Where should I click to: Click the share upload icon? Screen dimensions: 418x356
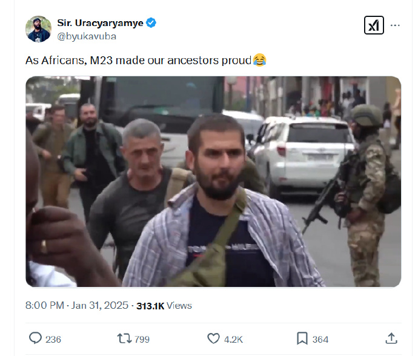pos(391,338)
